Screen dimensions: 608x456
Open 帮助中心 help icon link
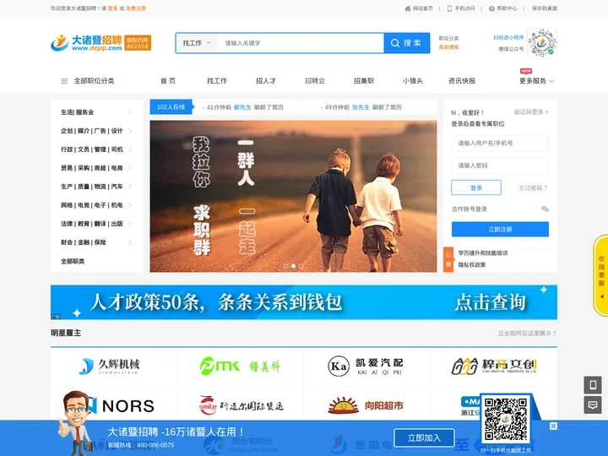point(503,8)
